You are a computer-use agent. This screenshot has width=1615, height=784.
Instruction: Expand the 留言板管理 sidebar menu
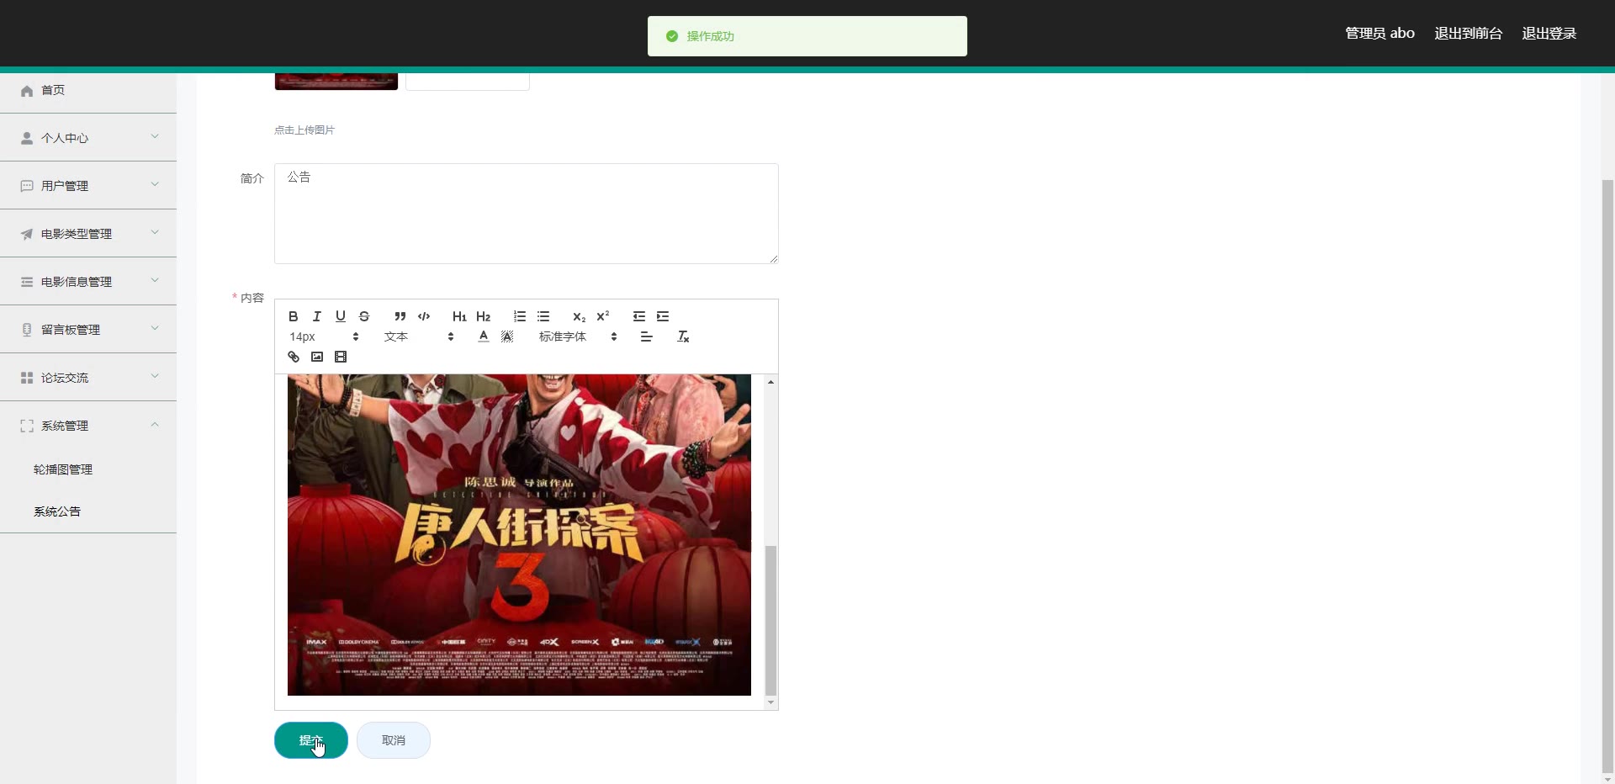(x=88, y=330)
